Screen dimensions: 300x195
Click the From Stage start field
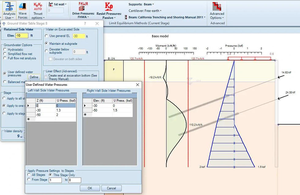tap(55, 180)
